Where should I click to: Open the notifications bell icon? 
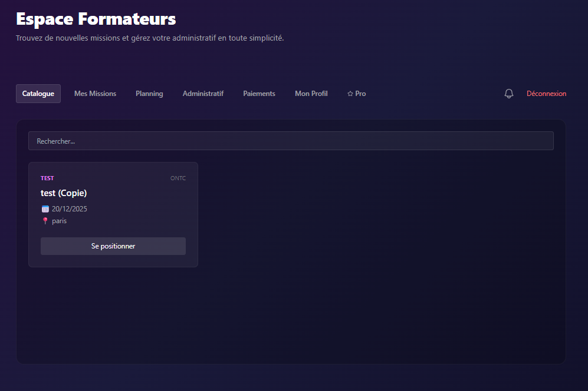click(x=509, y=94)
